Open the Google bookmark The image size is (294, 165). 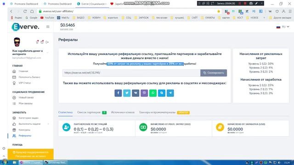point(31,18)
